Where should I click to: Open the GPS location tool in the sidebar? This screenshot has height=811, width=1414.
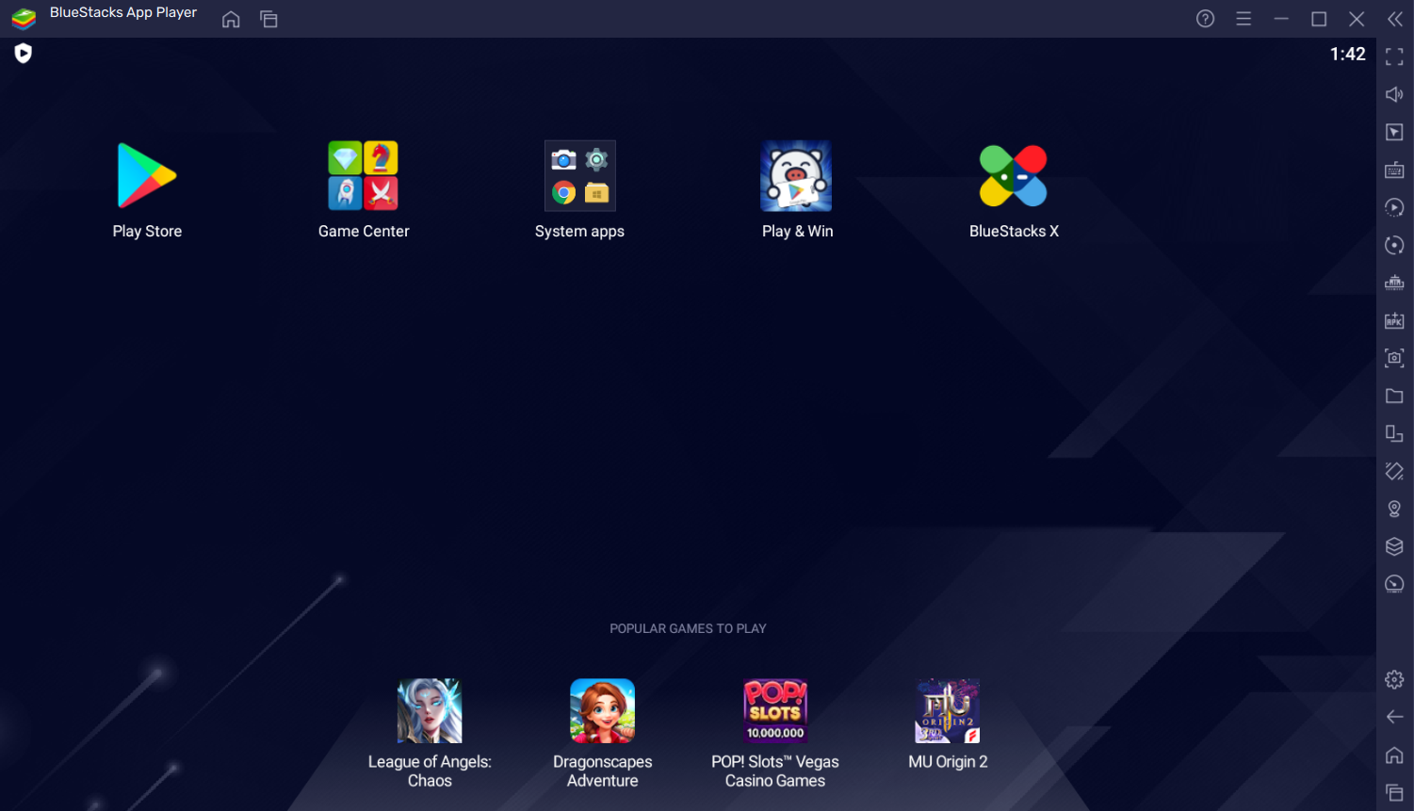(x=1394, y=509)
